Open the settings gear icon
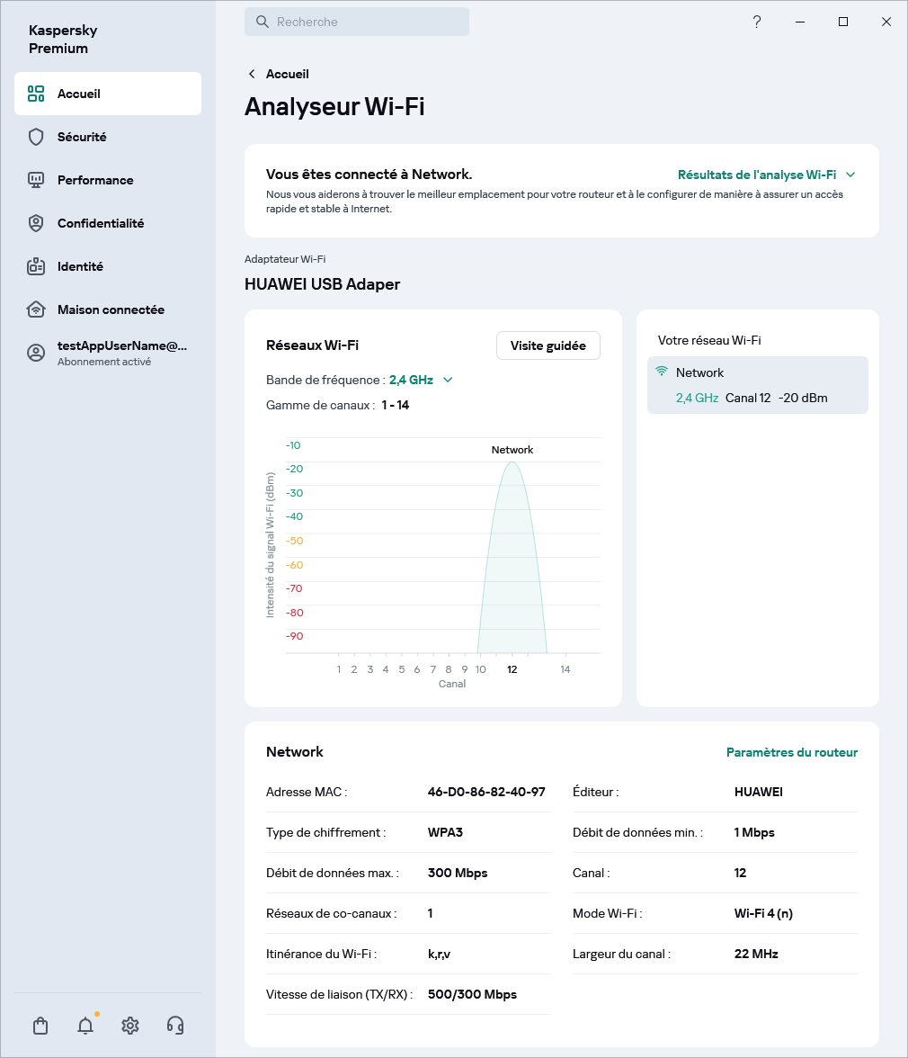This screenshot has width=908, height=1058. 130,1026
